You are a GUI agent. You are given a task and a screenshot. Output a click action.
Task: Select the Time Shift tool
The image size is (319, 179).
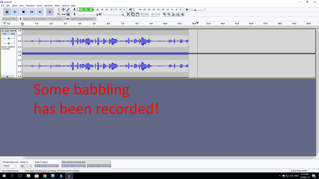point(63,14)
